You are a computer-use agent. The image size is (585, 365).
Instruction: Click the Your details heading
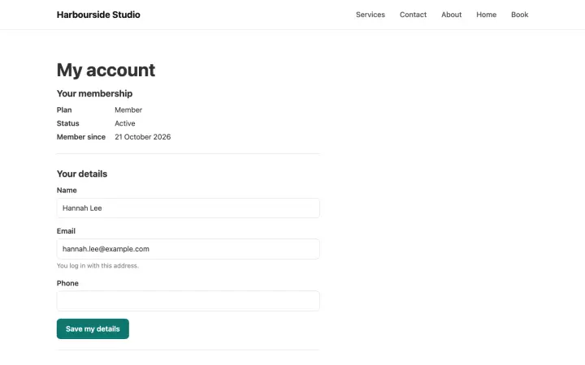tap(82, 174)
